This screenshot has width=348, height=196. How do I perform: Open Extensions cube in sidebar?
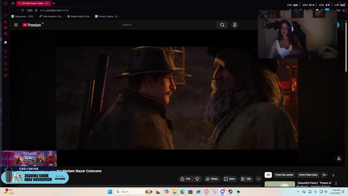point(5,69)
